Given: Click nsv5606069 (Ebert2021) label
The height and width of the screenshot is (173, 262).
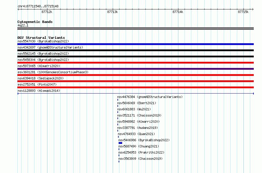Looking at the screenshot, I should 137,103.
